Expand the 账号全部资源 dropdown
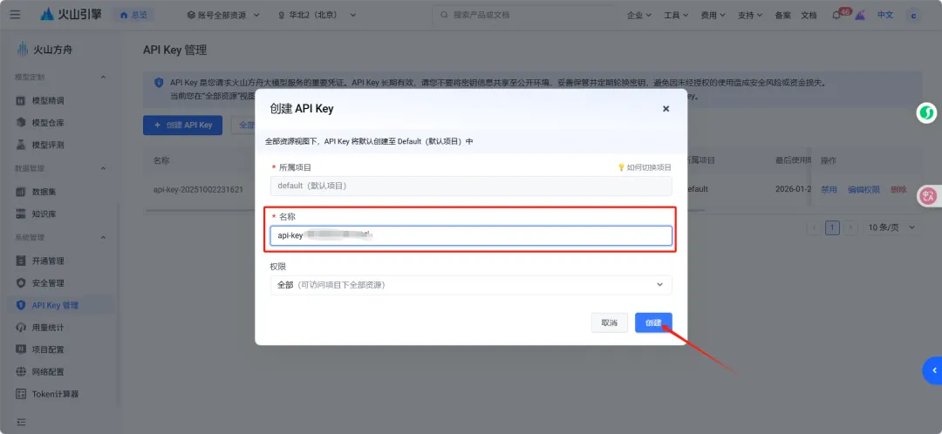Image resolution: width=942 pixels, height=434 pixels. coord(223,15)
